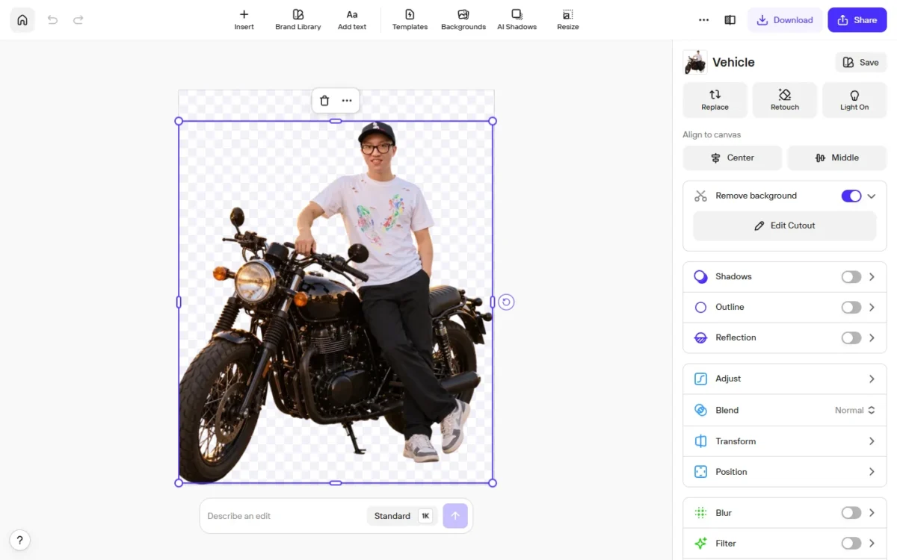This screenshot has width=897, height=560.
Task: Turn off the Remove background switch
Action: tap(851, 196)
